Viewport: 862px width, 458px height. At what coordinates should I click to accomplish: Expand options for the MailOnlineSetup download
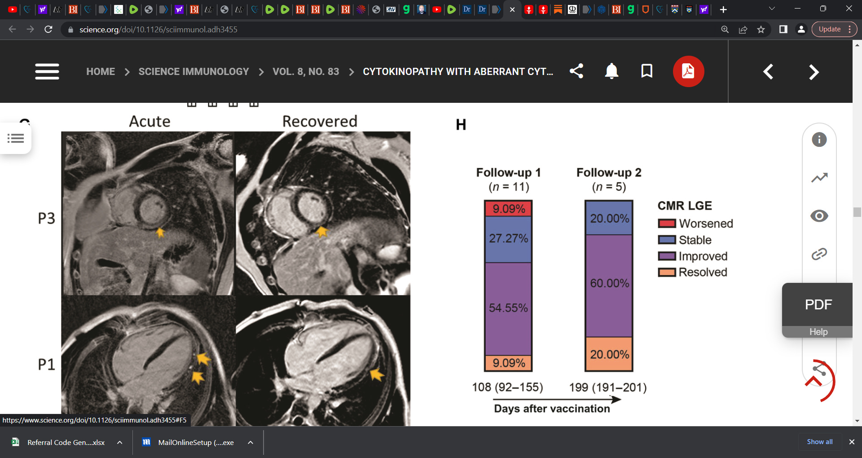(250, 442)
